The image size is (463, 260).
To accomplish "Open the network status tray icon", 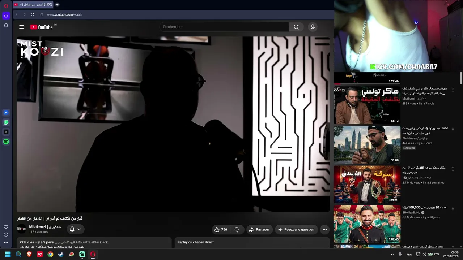I will (x=418, y=254).
